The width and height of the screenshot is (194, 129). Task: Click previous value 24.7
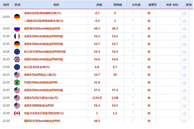pyautogui.click(x=97, y=75)
